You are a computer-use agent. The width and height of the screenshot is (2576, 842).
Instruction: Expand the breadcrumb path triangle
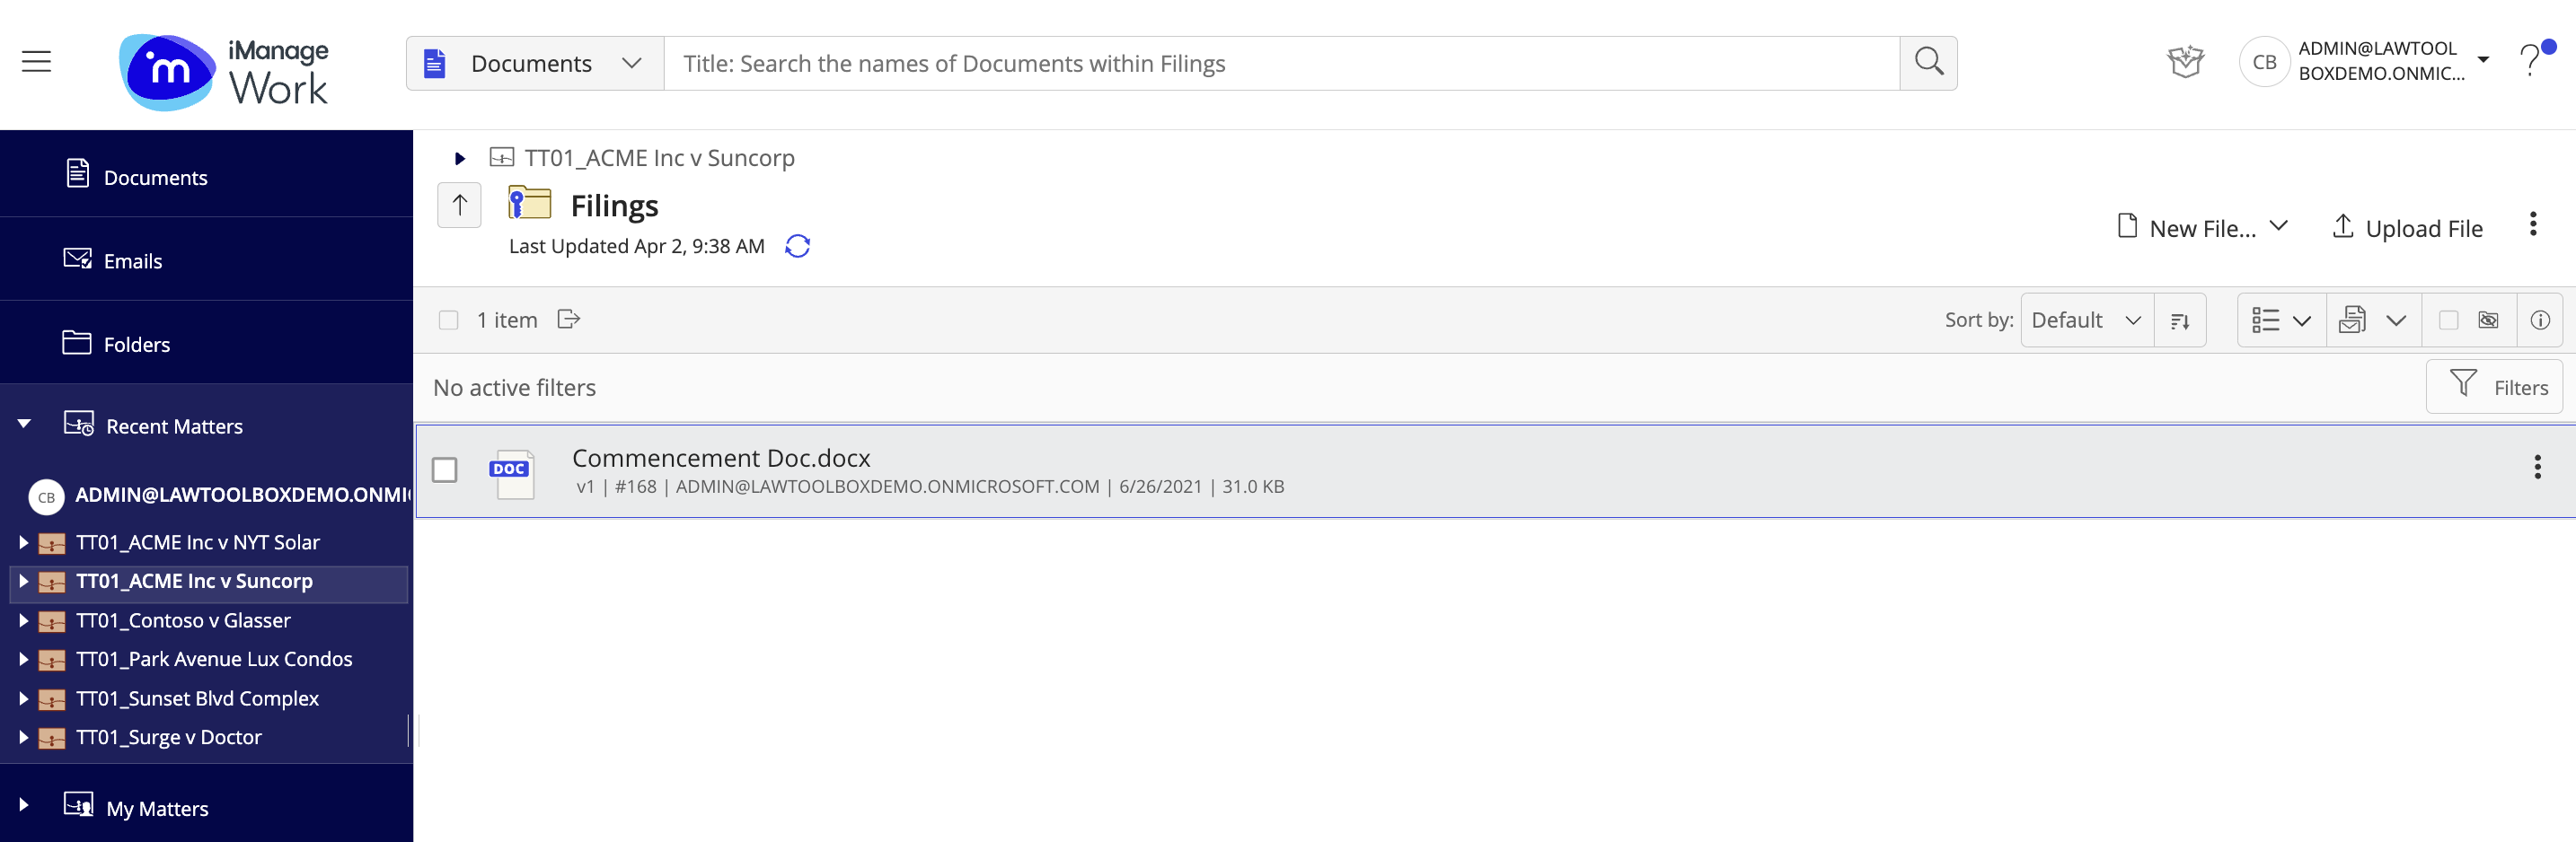point(459,158)
